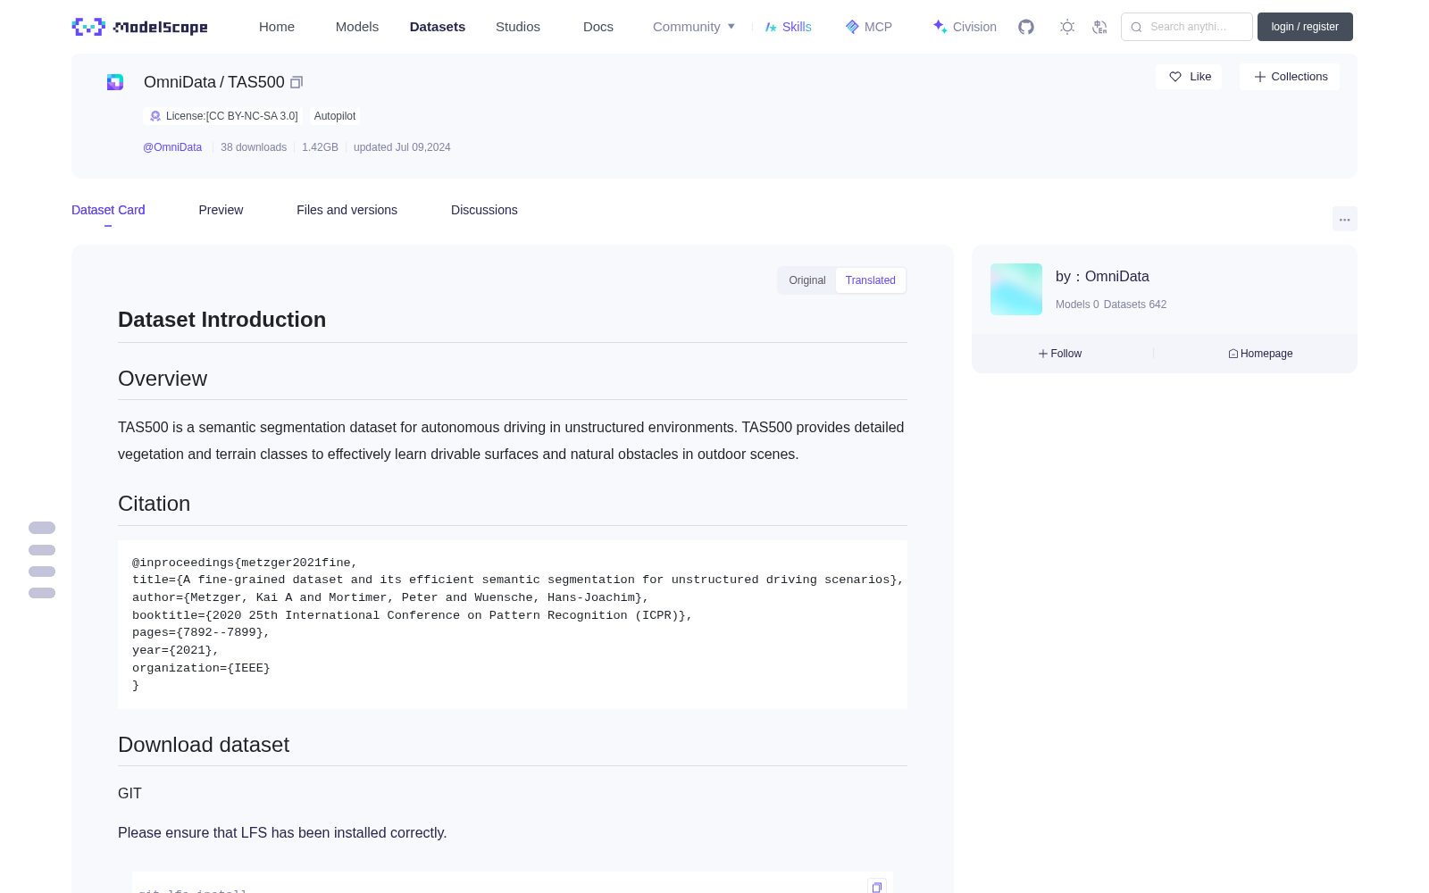
Task: Follow the OmniData author
Action: point(1060,354)
